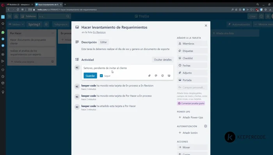Toggle the Seguir checkbox
273x155 pixels.
101,76
